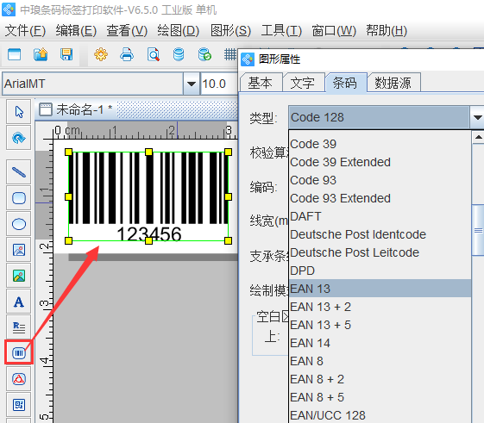Choose Code 93 Extended option
This screenshot has height=423, width=484.
point(380,198)
